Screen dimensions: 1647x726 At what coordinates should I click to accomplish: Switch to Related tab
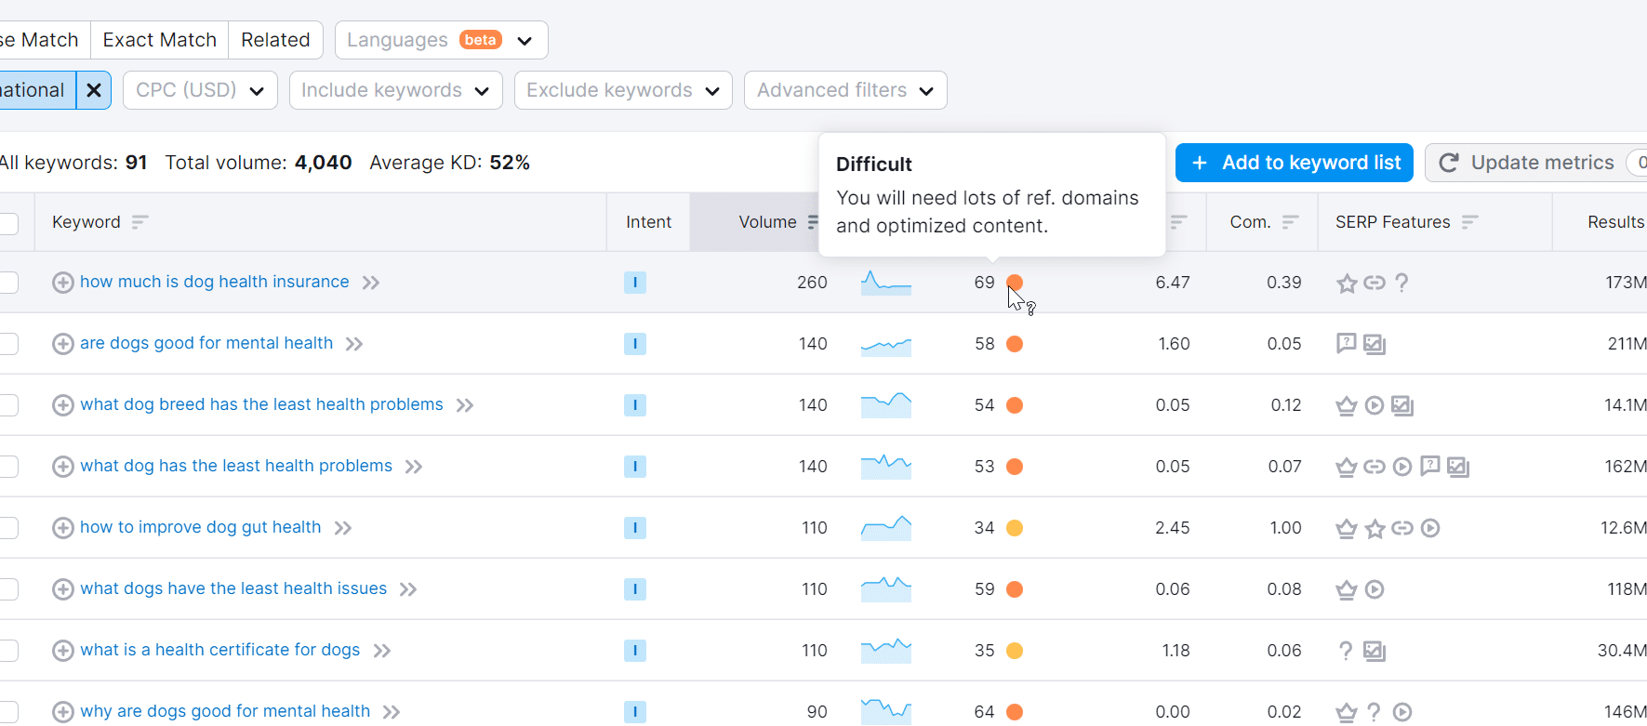(x=275, y=40)
